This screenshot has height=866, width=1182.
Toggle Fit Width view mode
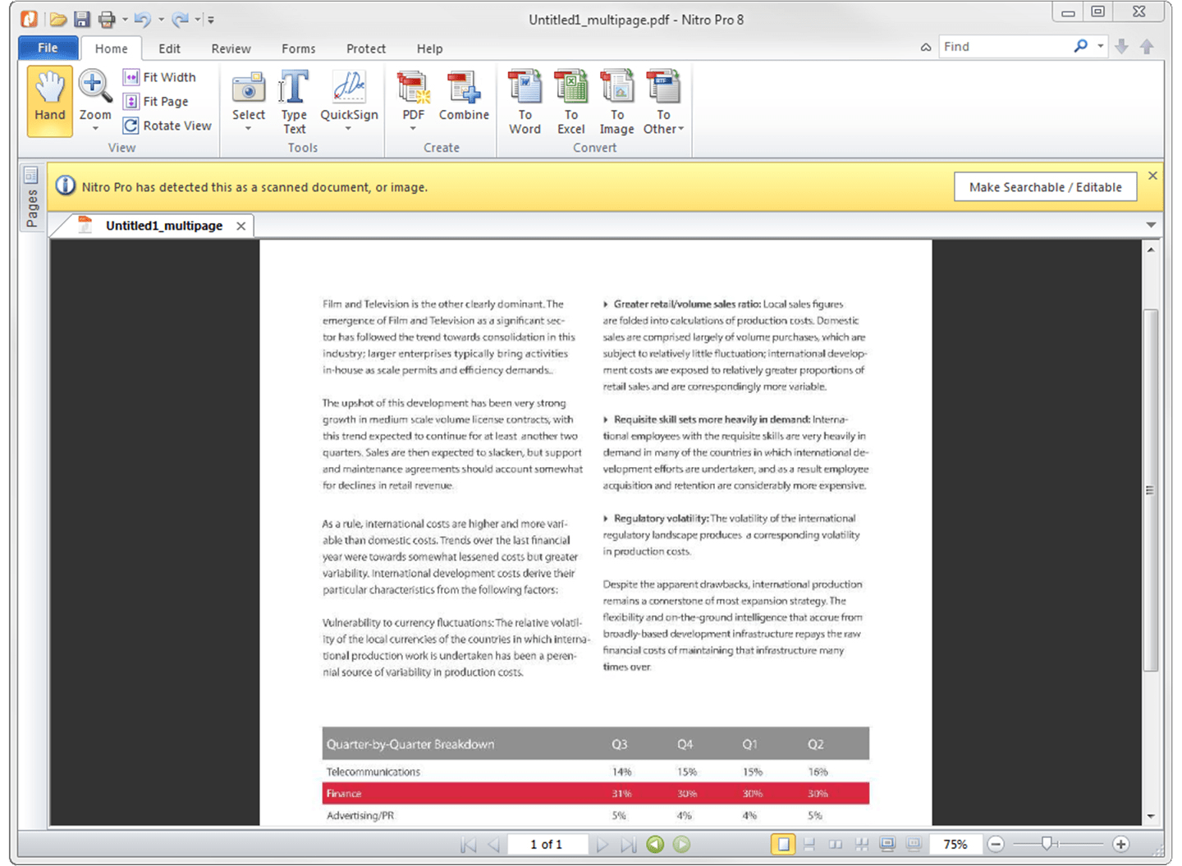pyautogui.click(x=161, y=76)
